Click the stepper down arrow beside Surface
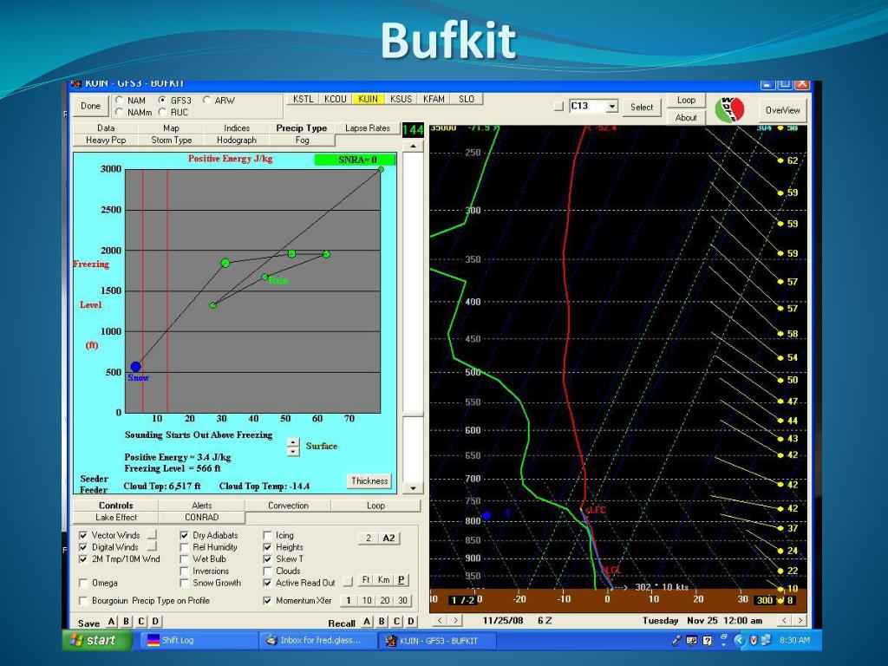This screenshot has width=888, height=666. click(x=293, y=451)
